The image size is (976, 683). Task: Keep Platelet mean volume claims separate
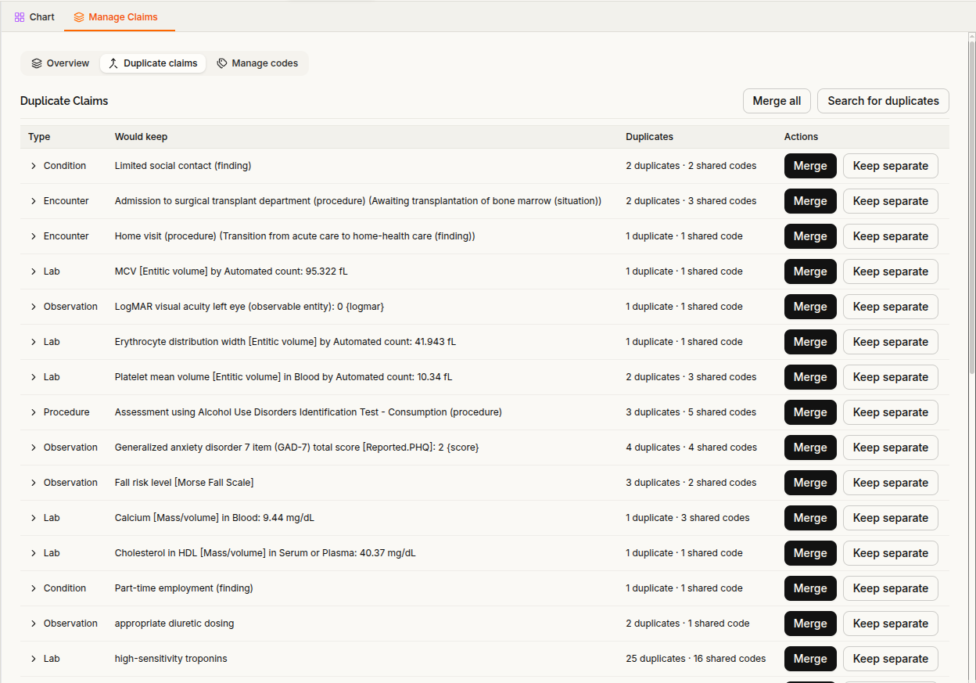(x=890, y=377)
